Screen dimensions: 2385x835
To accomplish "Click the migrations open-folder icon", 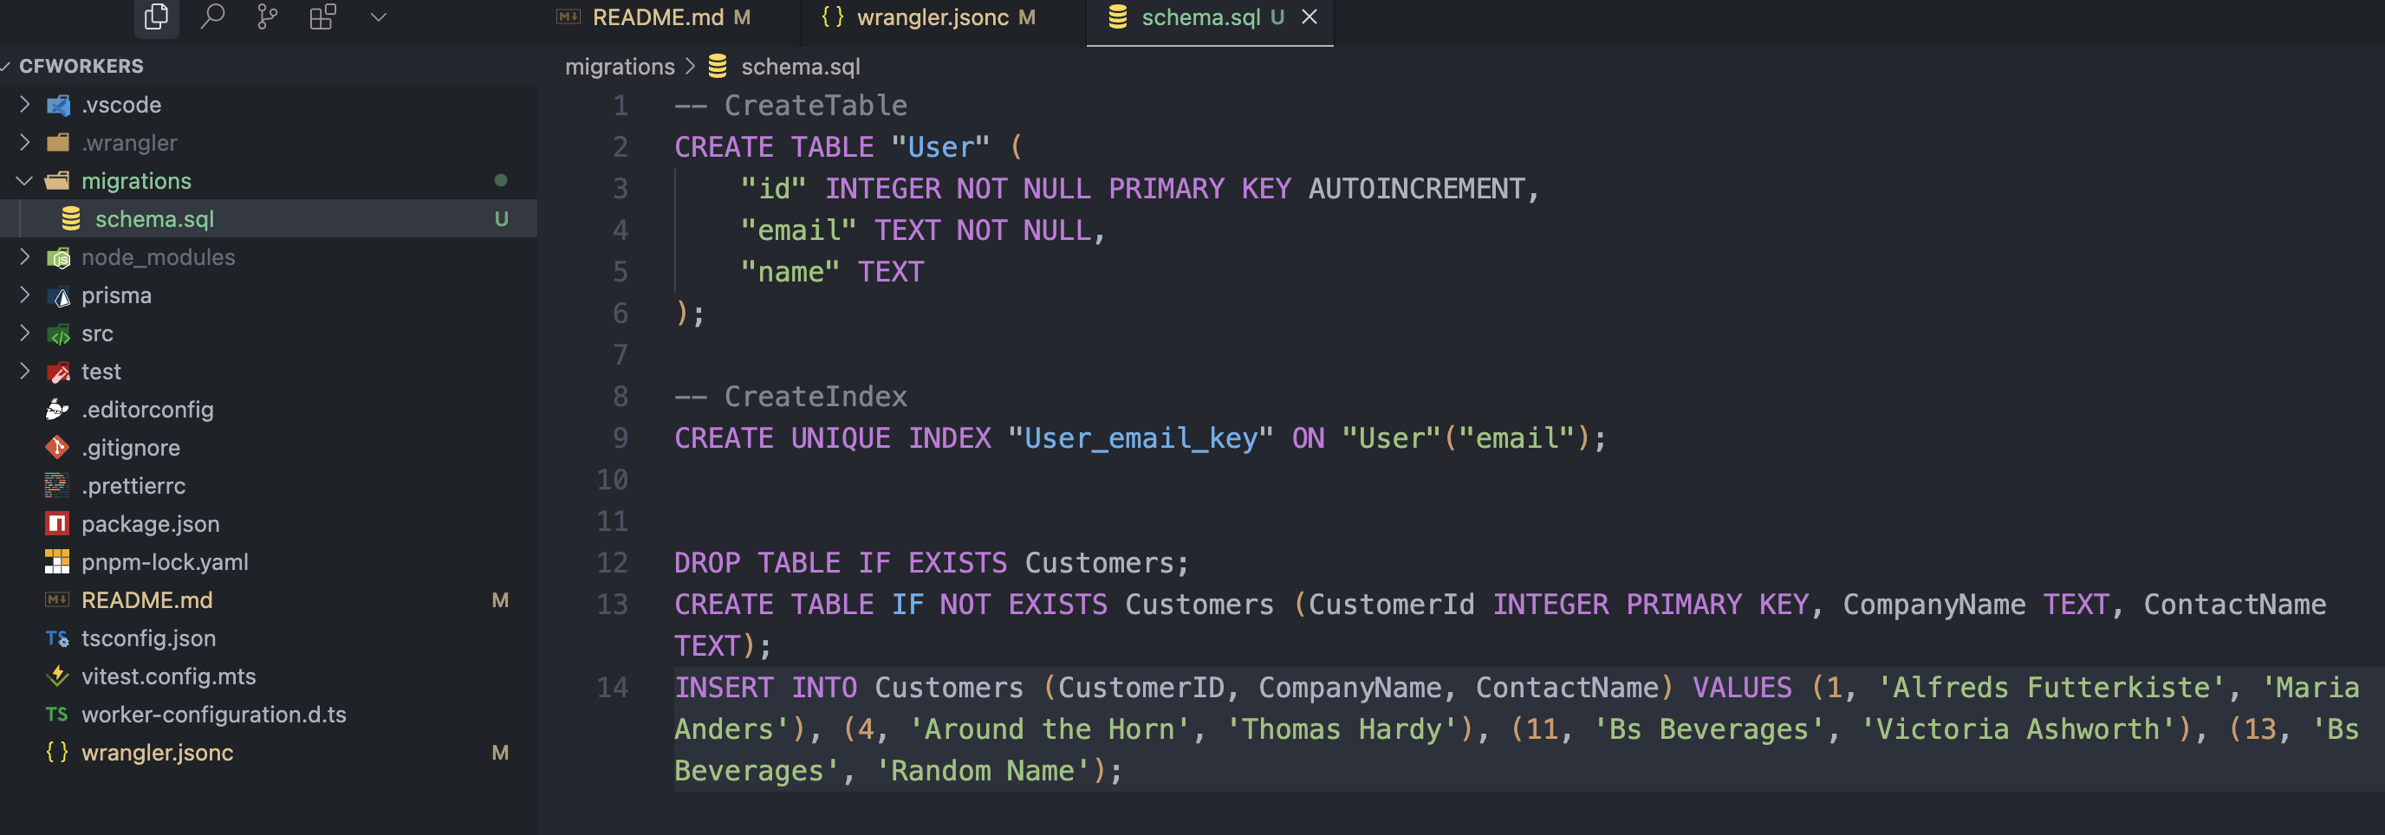I will 57,180.
